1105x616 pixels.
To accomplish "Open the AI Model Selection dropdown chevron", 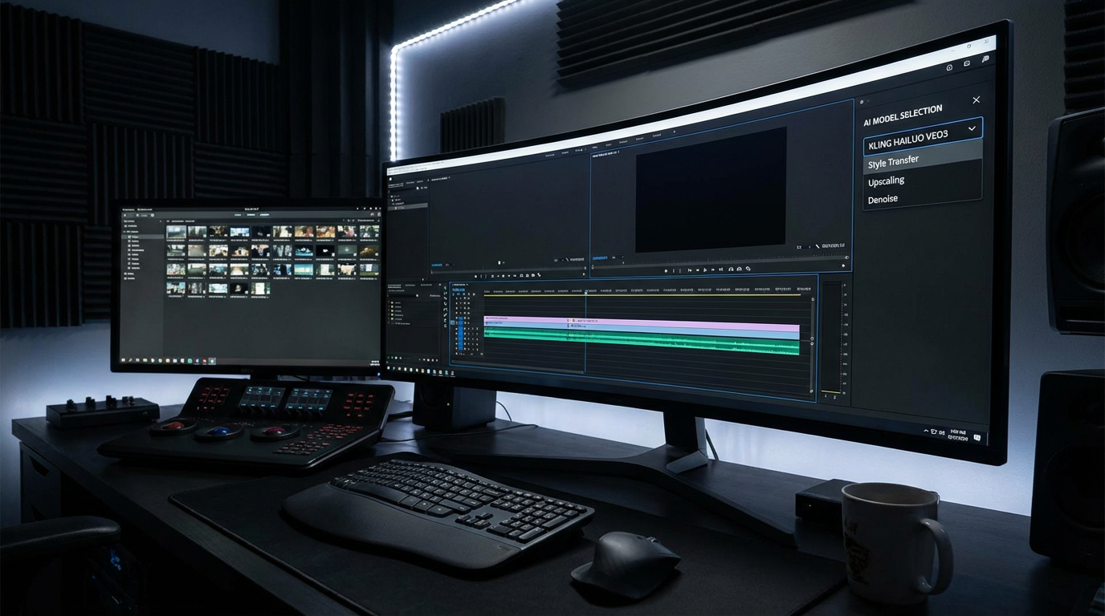I will (x=971, y=128).
